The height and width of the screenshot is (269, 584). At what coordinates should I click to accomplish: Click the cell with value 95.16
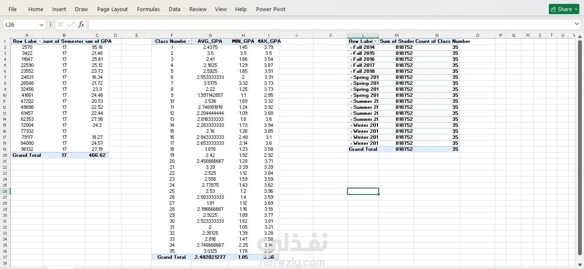97,48
